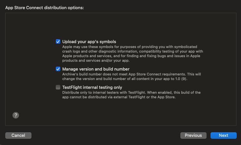This screenshot has width=241, height=145.
Task: Click the "TestFlight internal testing only" label
Action: [92, 87]
